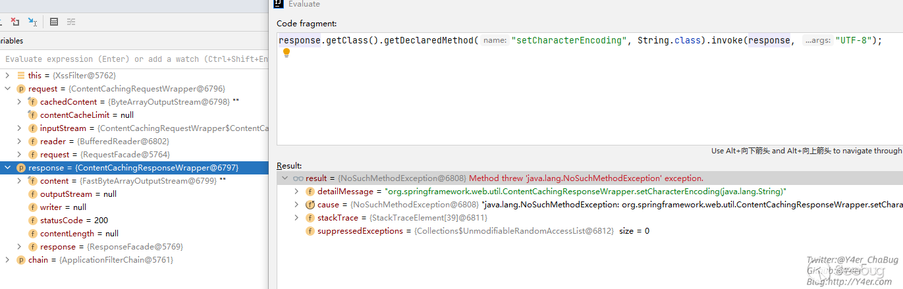
Task: Expand the 'this' XssFilter node
Action: coord(8,76)
